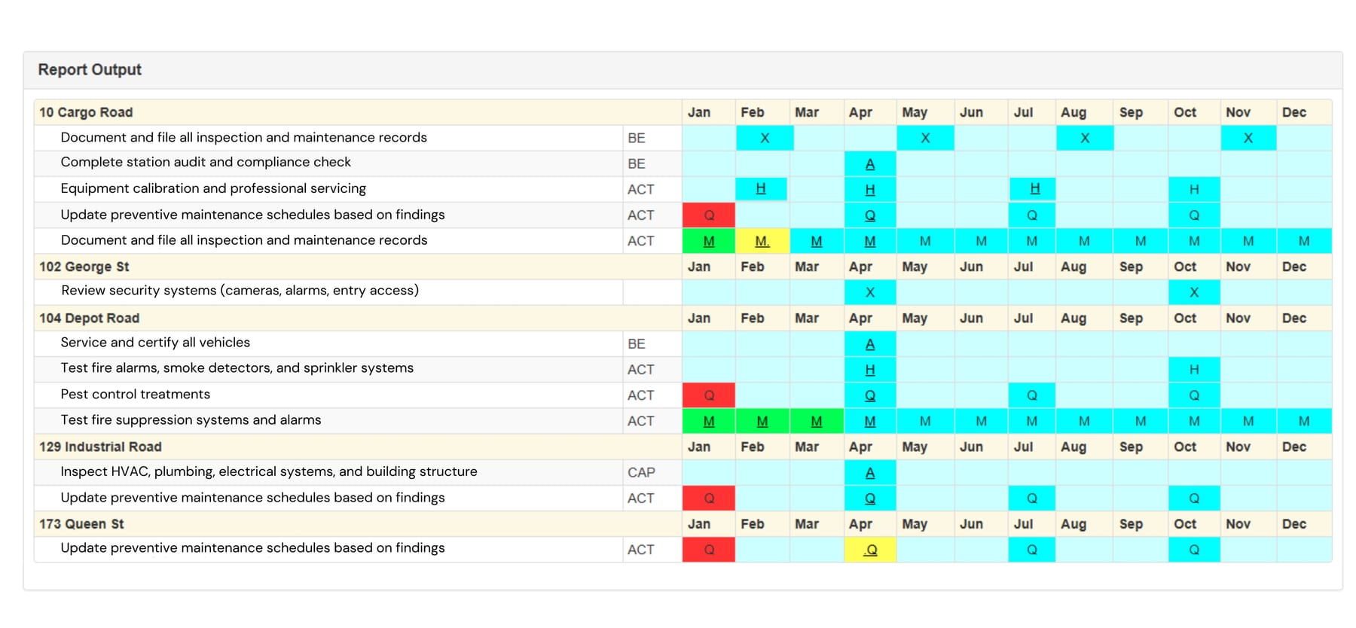Click the Nov X cell in first Document and file row
The image size is (1356, 628).
pyautogui.click(x=1248, y=138)
